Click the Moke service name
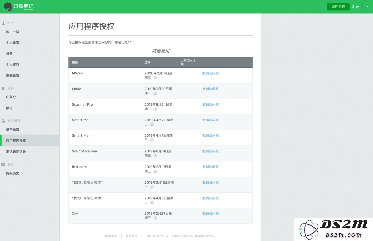 [x=76, y=89]
